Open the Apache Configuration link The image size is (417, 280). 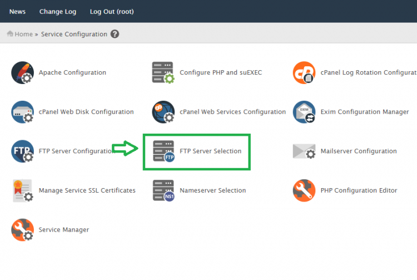point(72,73)
